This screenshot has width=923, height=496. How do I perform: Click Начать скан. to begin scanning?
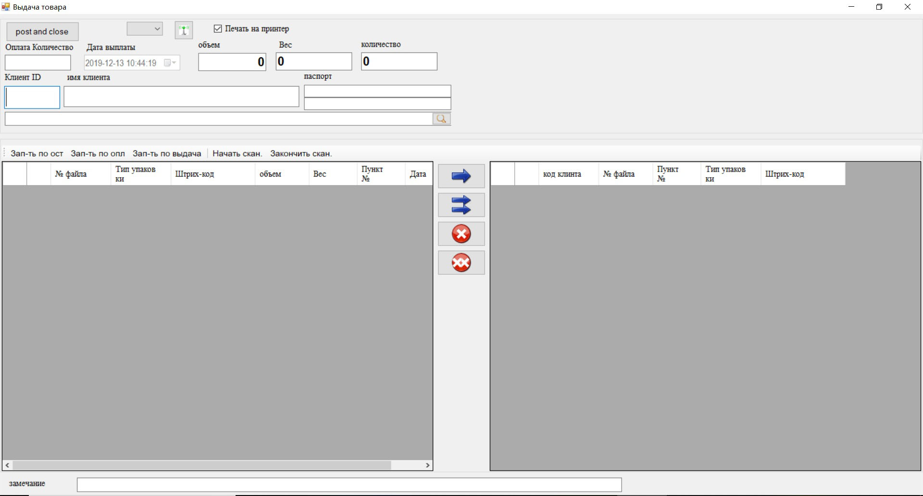point(237,154)
